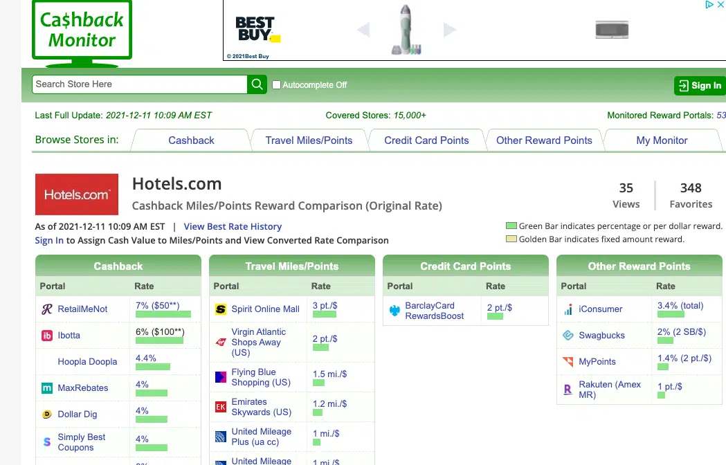Click the RetailMeNot 7% ($50**) rate
The height and width of the screenshot is (465, 726).
157,306
